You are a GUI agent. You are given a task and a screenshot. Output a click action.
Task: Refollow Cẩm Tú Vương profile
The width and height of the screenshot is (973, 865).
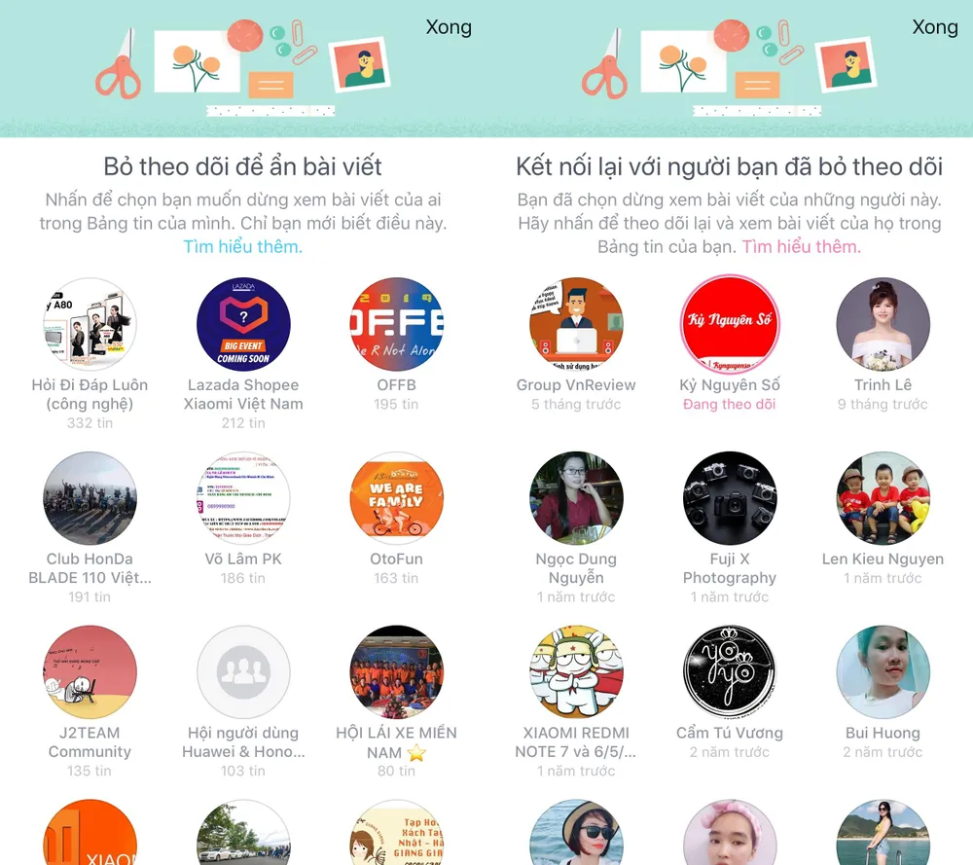(x=730, y=672)
